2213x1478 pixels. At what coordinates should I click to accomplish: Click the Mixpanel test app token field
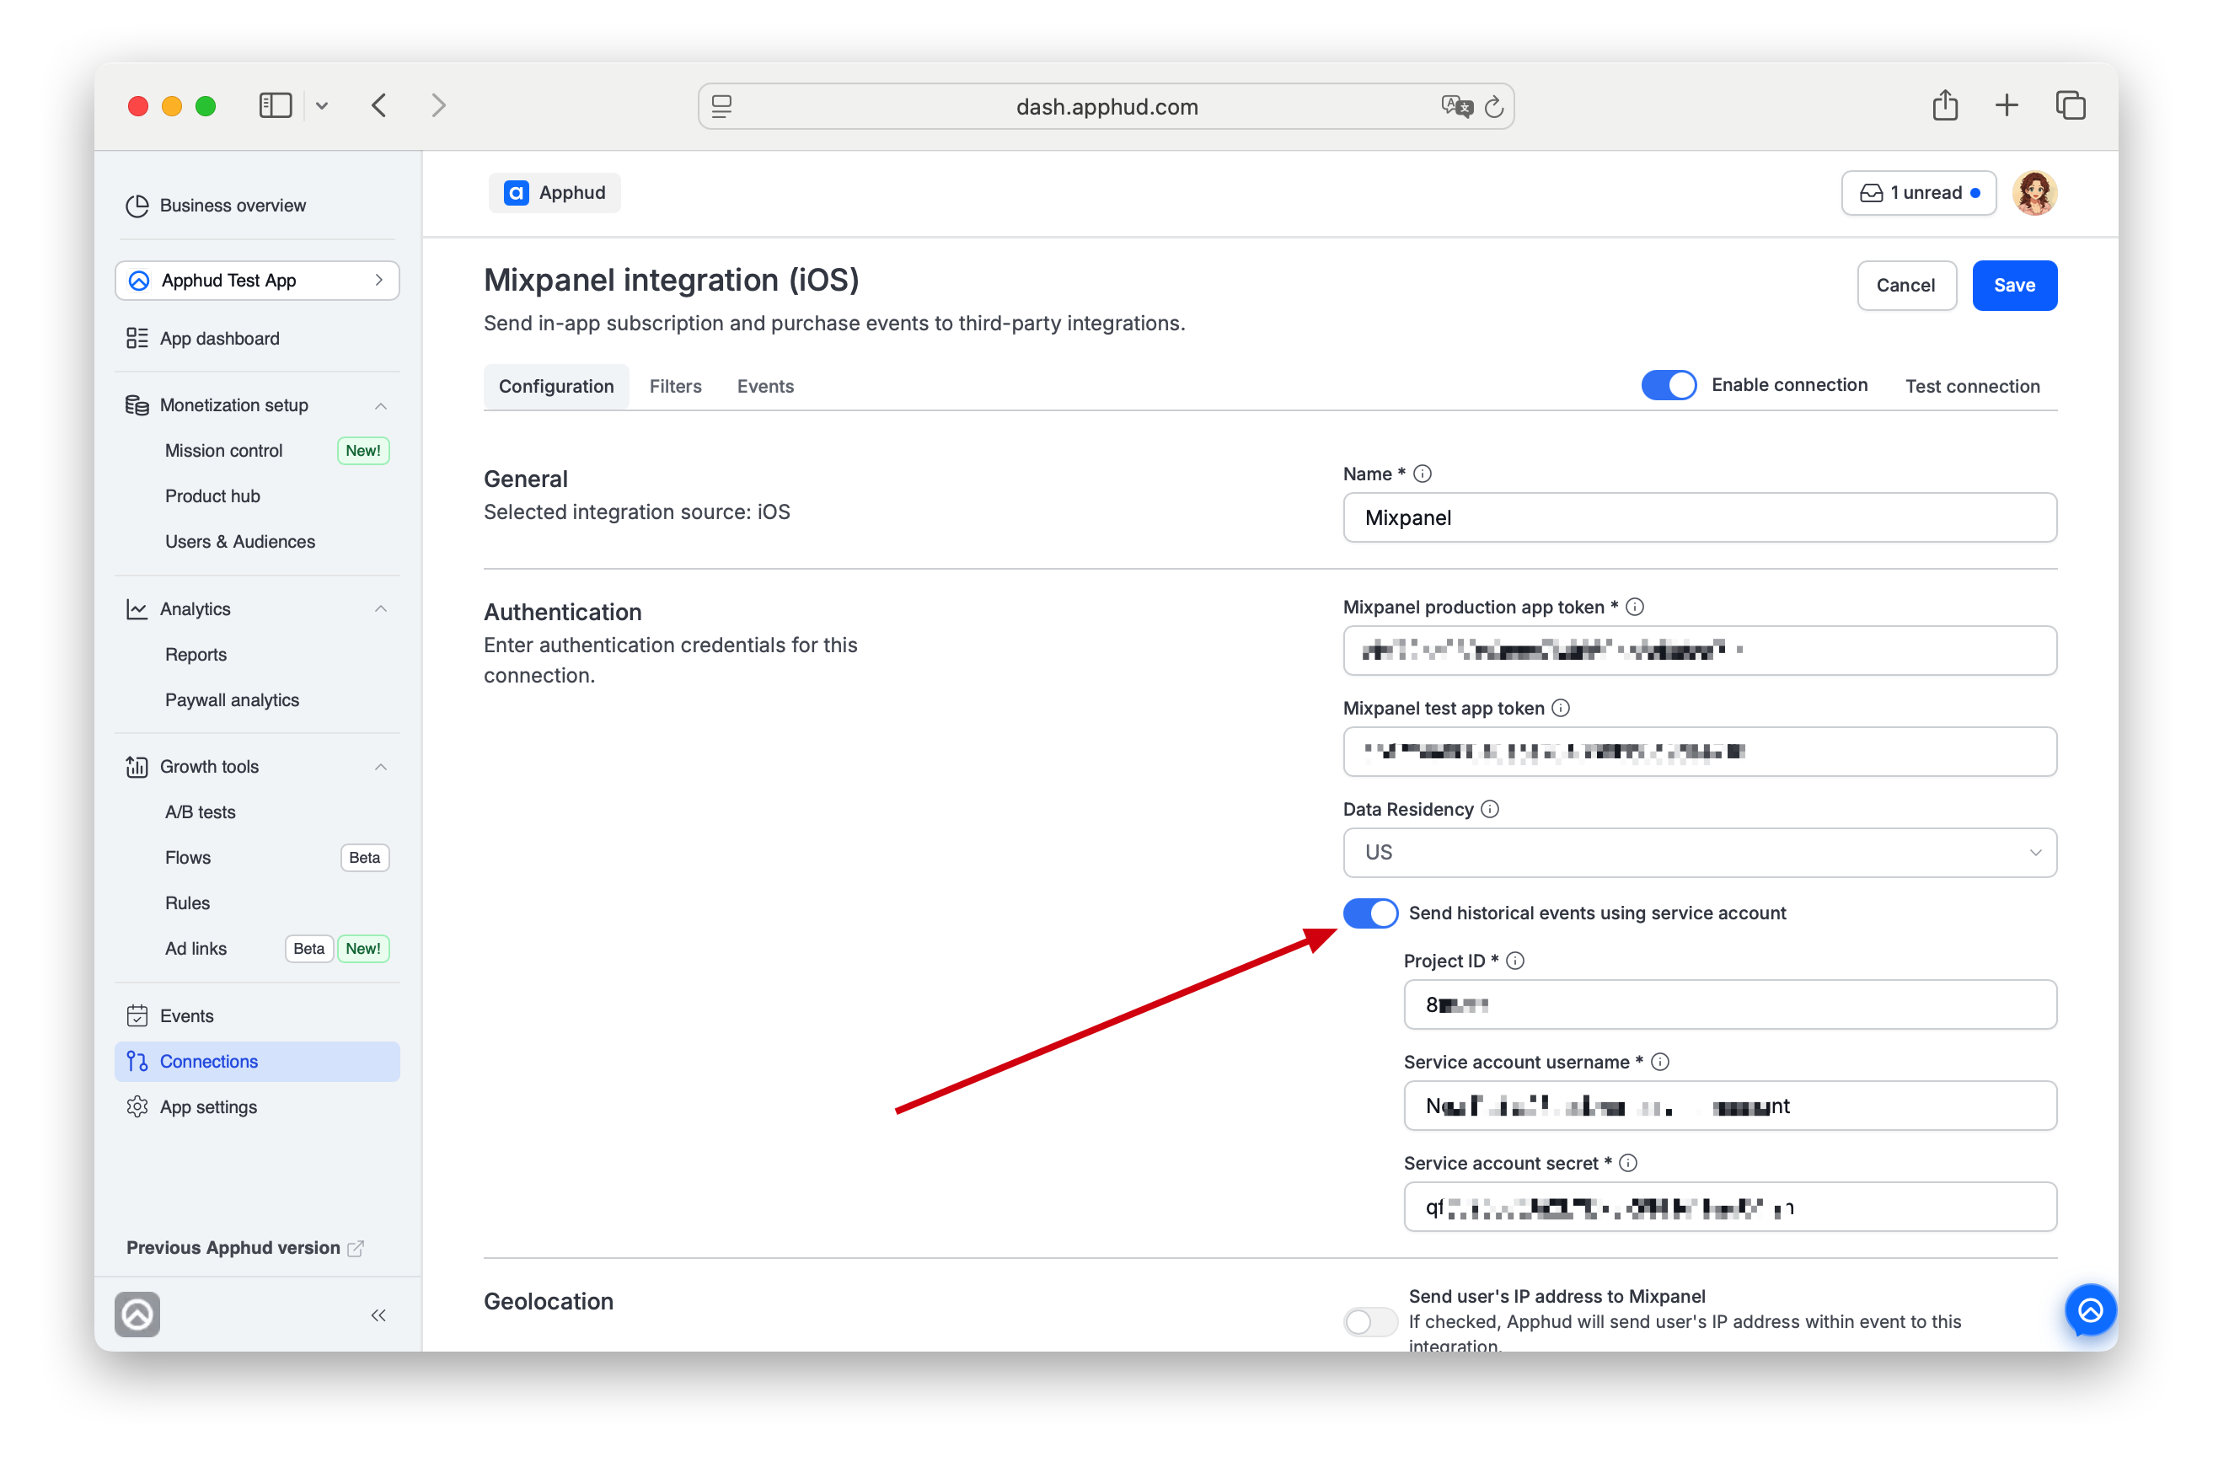click(1699, 752)
